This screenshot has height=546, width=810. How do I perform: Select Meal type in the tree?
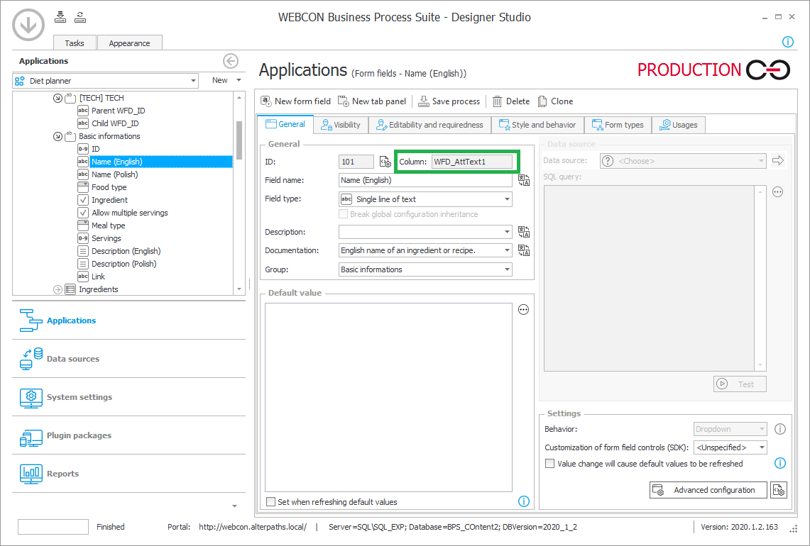(x=109, y=225)
